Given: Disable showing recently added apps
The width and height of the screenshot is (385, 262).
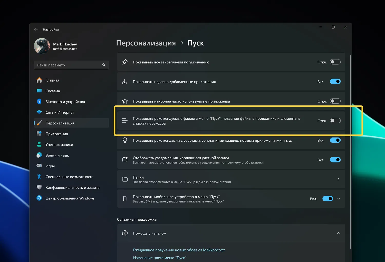Looking at the screenshot, I should click(335, 82).
